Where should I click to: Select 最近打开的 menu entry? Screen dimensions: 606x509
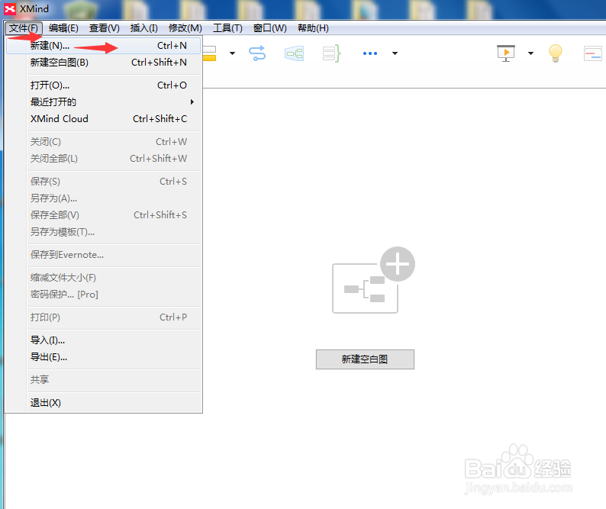[x=104, y=101]
